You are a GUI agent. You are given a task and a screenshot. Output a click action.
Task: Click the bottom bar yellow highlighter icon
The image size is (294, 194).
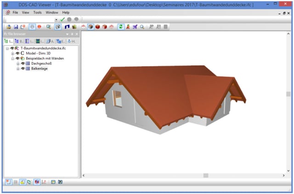pos(23,182)
